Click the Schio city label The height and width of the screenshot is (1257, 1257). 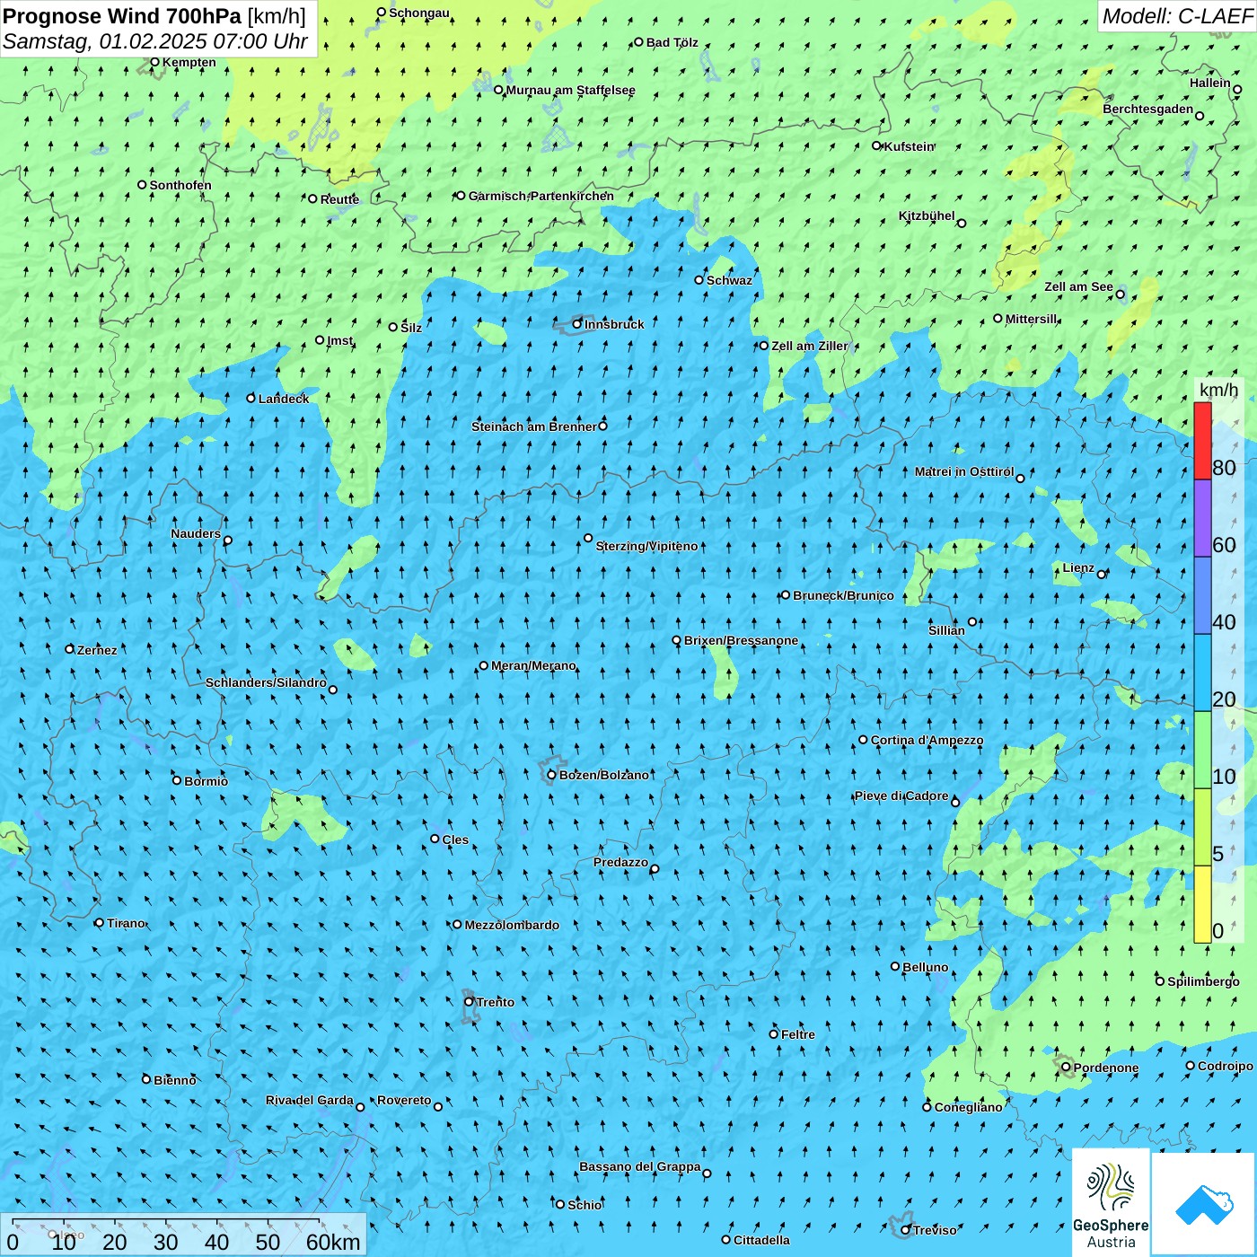[585, 1205]
